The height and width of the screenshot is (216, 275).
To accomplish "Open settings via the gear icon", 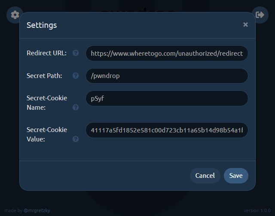I will tap(15, 15).
